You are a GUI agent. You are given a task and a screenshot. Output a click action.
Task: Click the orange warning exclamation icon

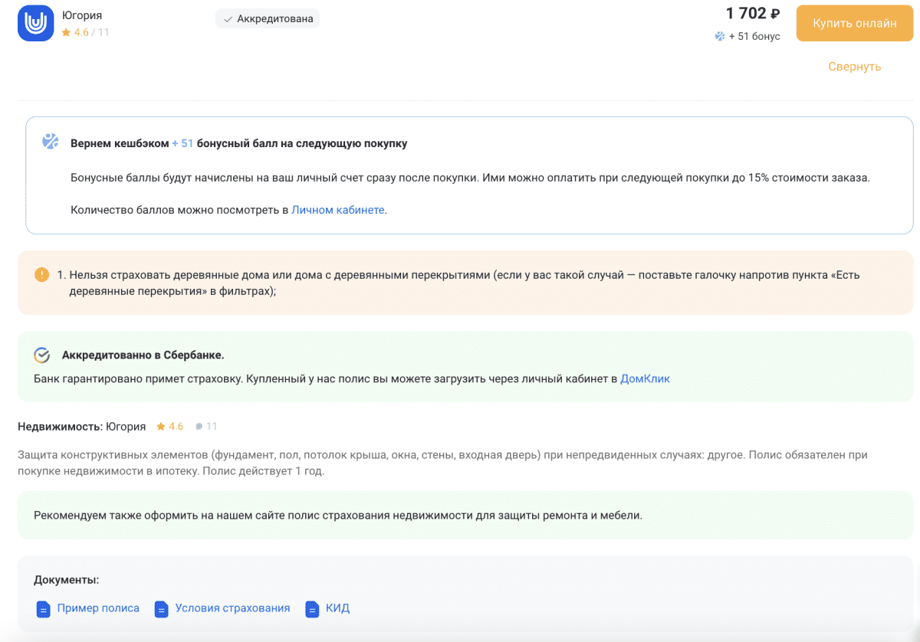coord(41,274)
